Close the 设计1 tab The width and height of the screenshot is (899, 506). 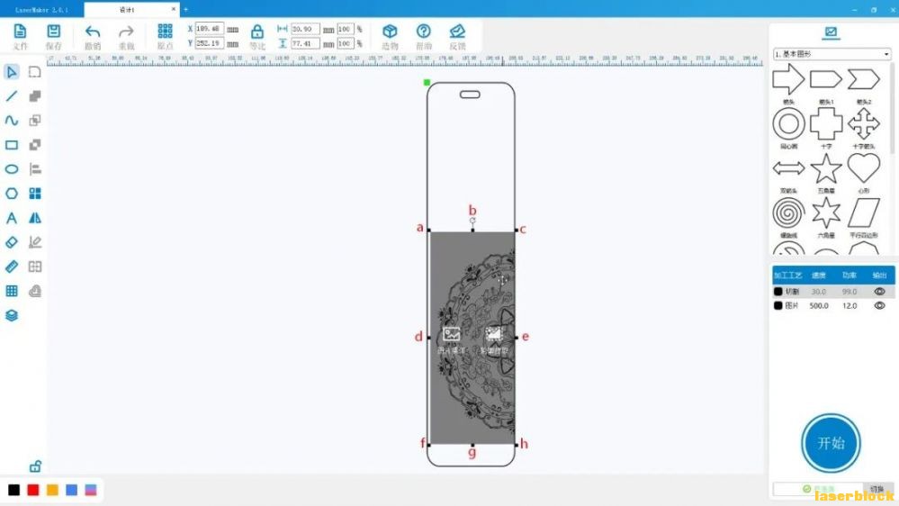click(x=173, y=9)
